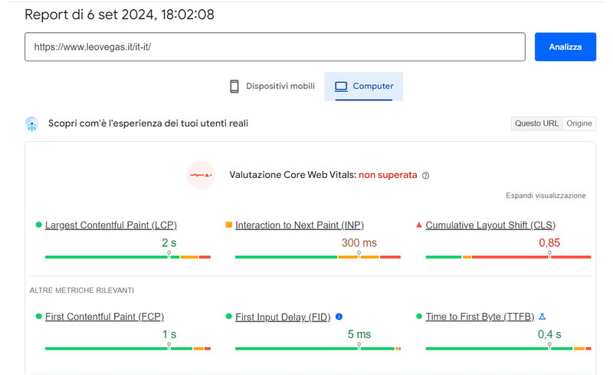Screen dimensions: 613x375
Task: Select the Questo URL toggle
Action: tap(537, 123)
